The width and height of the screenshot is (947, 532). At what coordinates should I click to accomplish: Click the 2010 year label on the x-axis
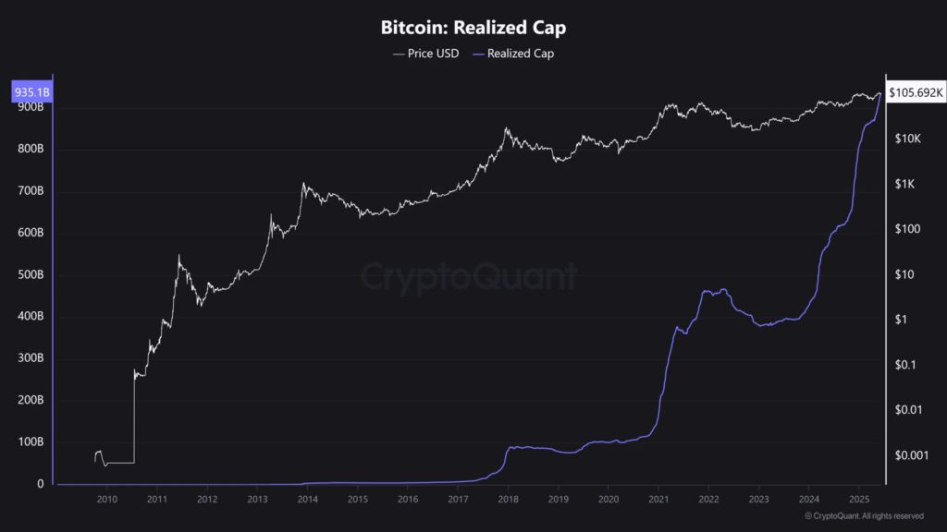coord(107,499)
